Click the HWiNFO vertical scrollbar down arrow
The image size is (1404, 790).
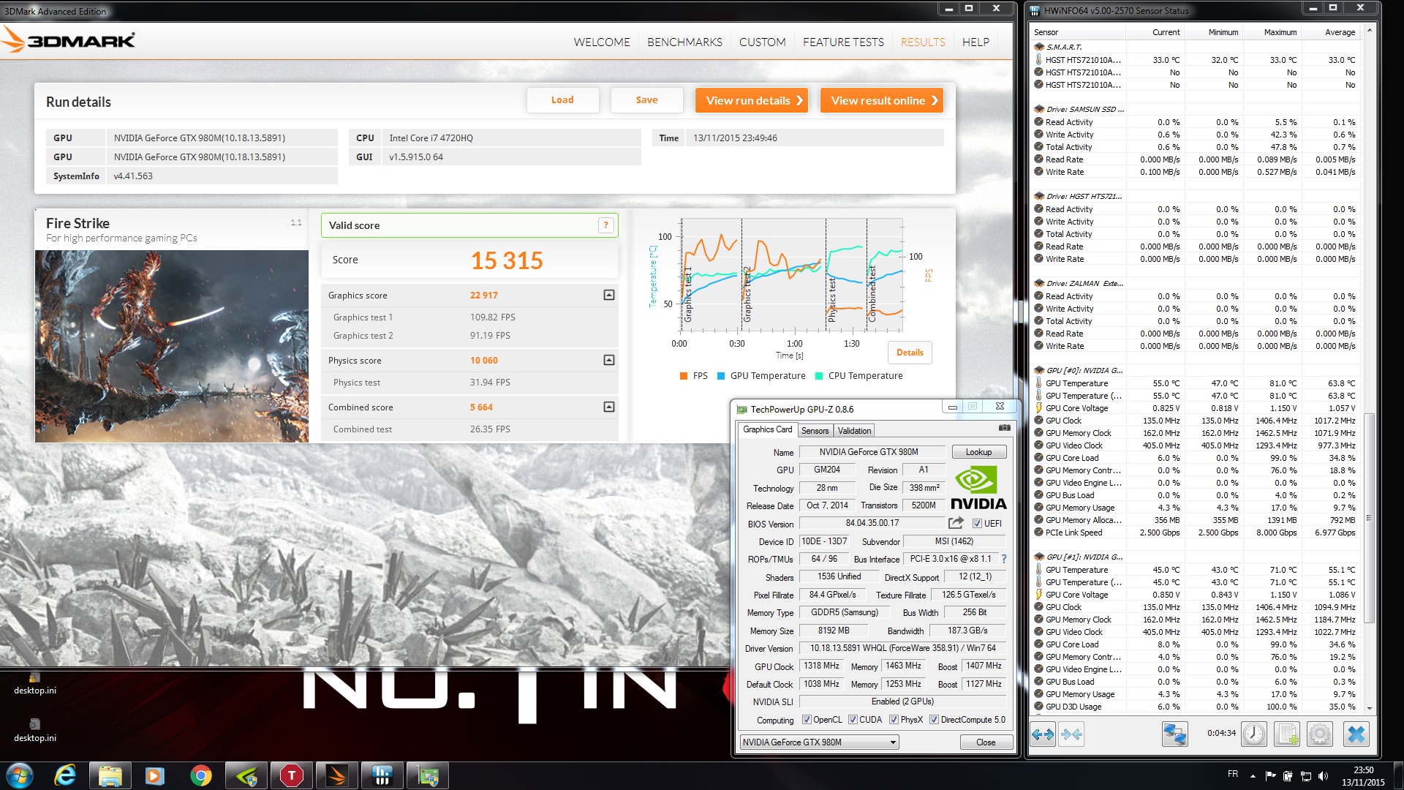(x=1369, y=708)
